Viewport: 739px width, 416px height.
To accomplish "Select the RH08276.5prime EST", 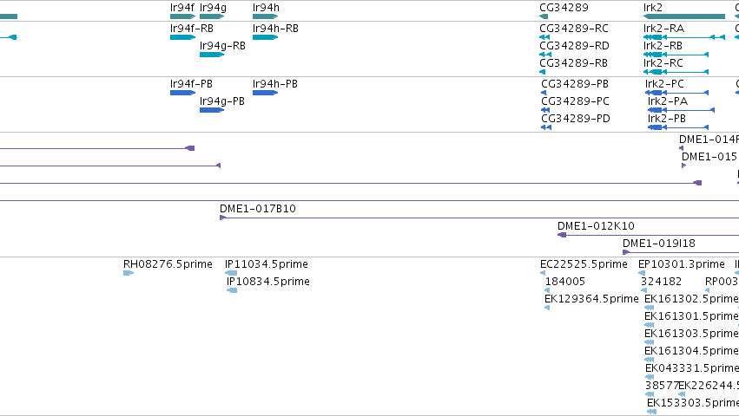I will point(168,264).
